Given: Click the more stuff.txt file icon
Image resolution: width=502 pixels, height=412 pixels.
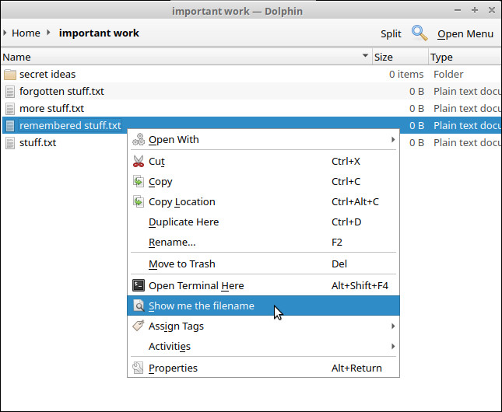Looking at the screenshot, I should click(x=10, y=109).
